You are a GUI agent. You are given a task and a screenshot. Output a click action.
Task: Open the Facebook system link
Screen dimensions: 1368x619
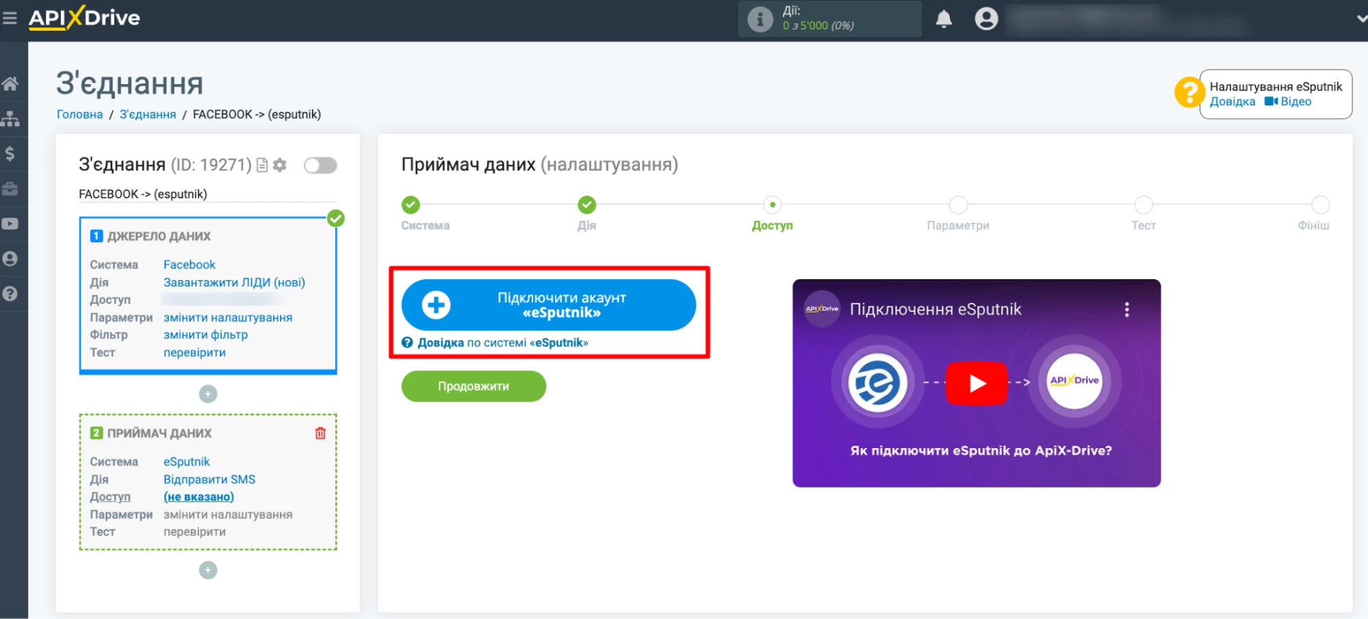pos(189,265)
